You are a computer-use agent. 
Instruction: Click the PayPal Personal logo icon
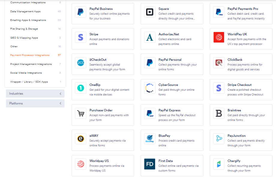pyautogui.click(x=150, y=63)
